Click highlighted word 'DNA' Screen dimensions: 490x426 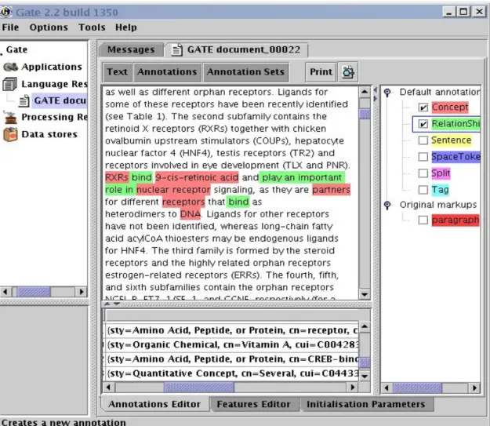[191, 214]
